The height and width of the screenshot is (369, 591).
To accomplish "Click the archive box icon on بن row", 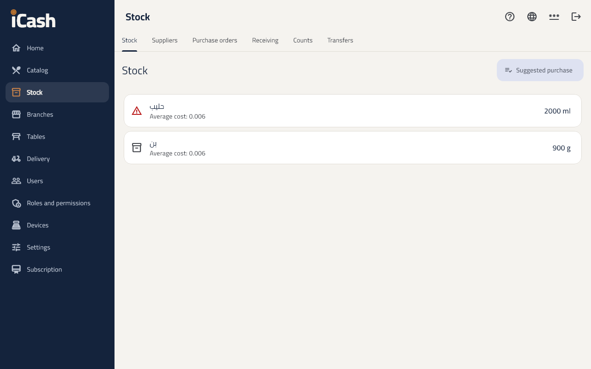I will click(x=137, y=148).
